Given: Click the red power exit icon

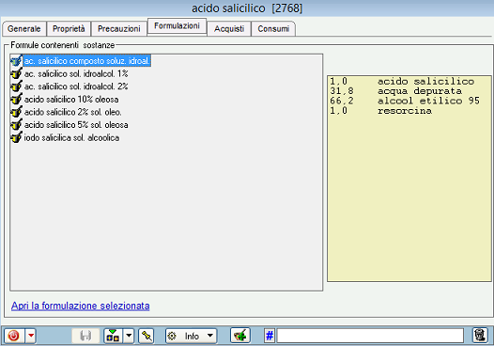Looking at the screenshot, I should coord(14,336).
